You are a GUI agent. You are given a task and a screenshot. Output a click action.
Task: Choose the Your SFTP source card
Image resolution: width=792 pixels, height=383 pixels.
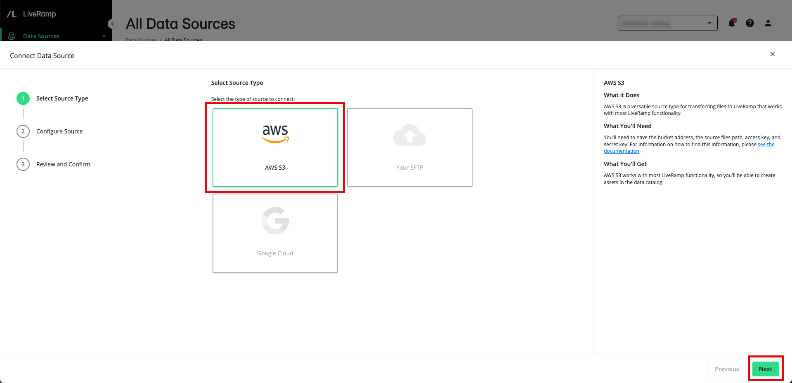(x=409, y=147)
